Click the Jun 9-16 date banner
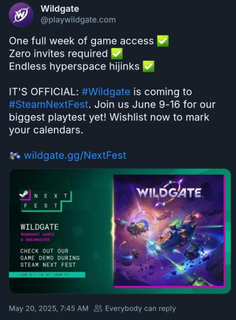Image resolution: width=236 pixels, height=320 pixels. (x=47, y=275)
